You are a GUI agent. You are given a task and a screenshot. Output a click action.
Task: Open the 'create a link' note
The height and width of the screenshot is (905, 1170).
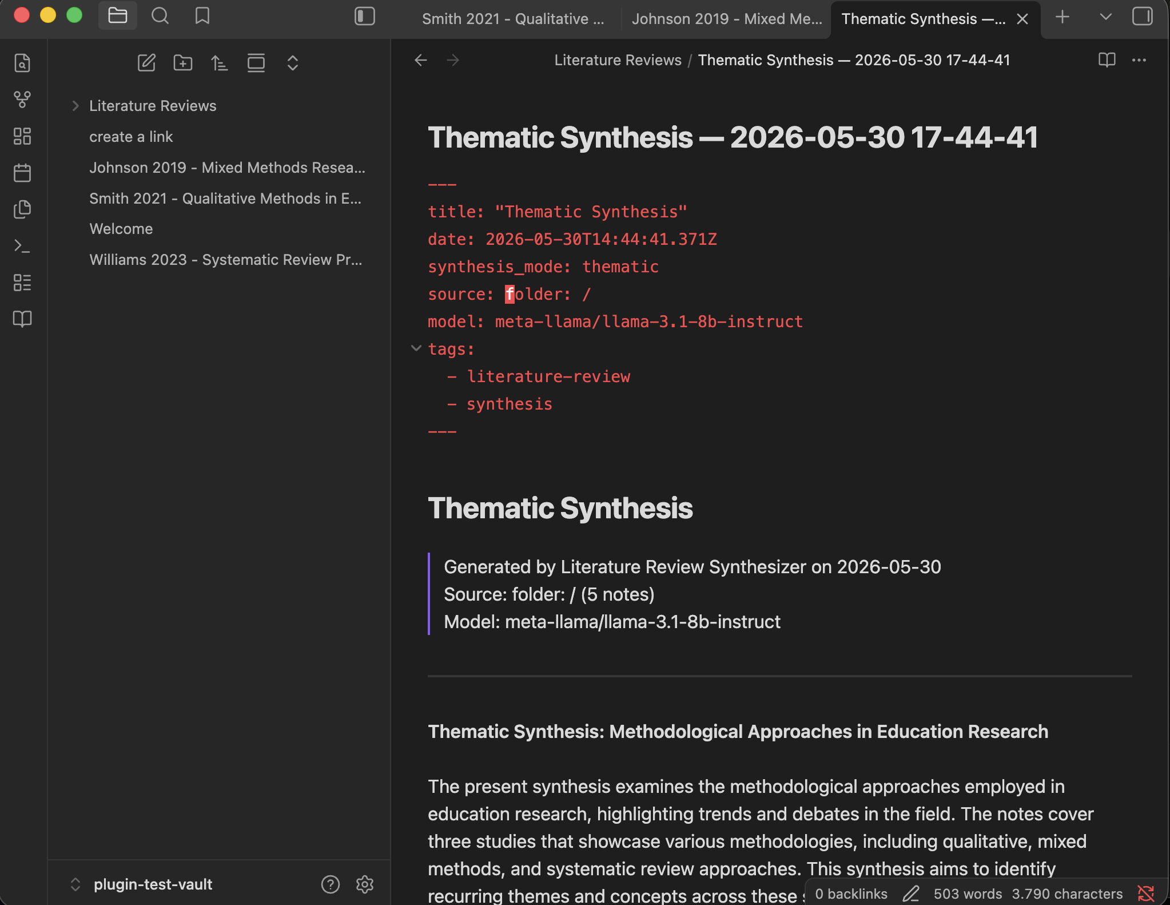pyautogui.click(x=131, y=137)
